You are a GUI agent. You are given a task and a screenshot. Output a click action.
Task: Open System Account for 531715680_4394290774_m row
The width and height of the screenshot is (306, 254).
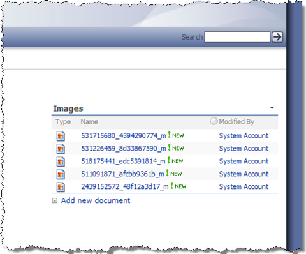coord(244,136)
